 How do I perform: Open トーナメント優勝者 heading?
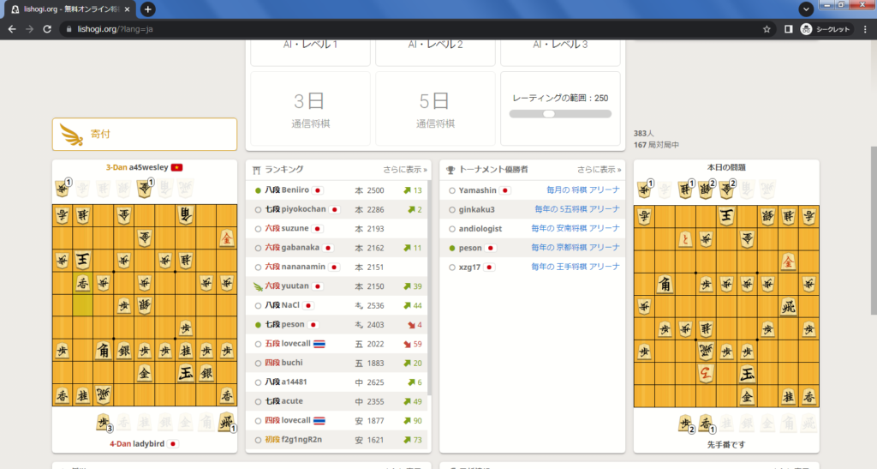tap(493, 170)
